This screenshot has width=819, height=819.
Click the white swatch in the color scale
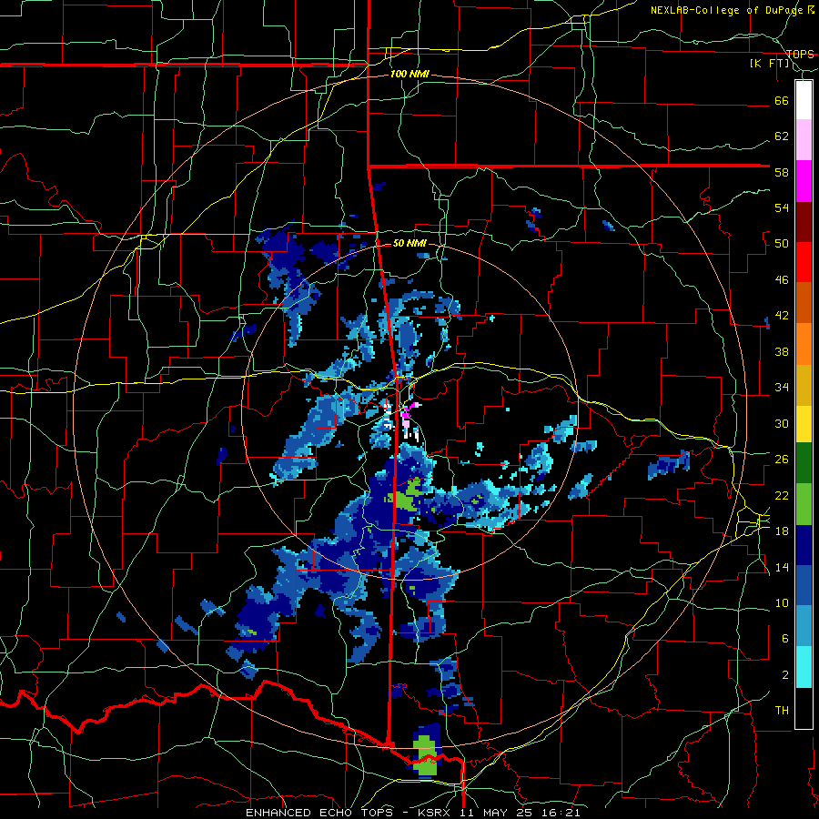[804, 100]
